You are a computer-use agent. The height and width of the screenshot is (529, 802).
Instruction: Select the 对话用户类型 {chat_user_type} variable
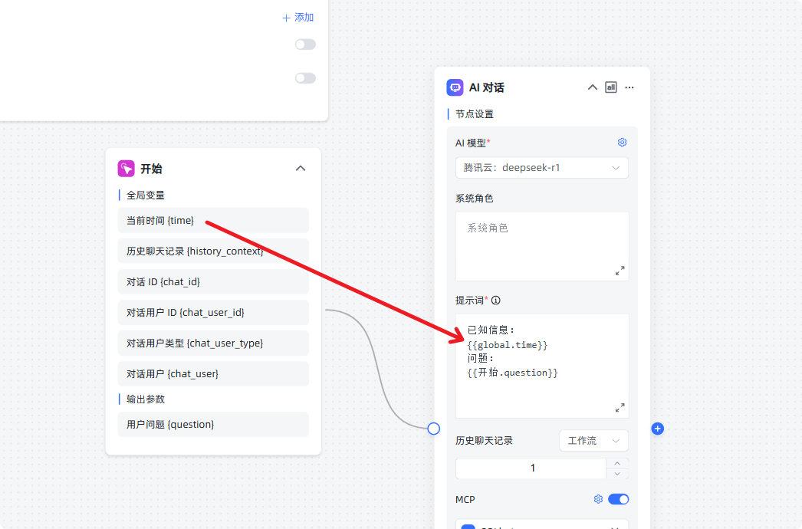coord(213,343)
